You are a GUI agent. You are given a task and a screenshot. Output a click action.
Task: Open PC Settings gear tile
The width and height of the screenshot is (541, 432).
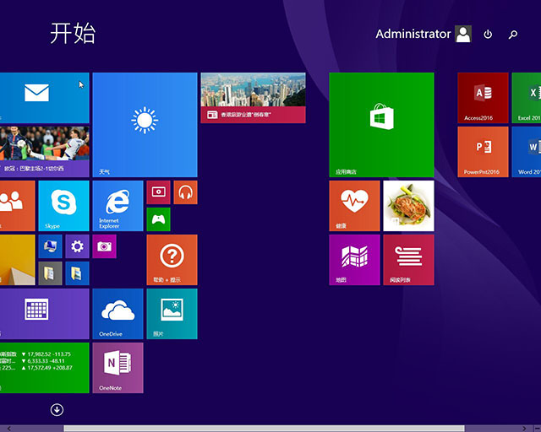click(x=77, y=246)
